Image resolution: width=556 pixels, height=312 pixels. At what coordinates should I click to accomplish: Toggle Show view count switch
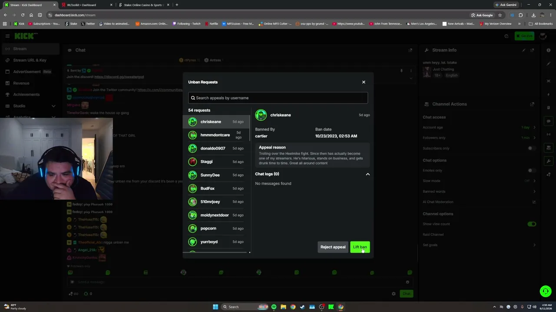pyautogui.click(x=532, y=224)
